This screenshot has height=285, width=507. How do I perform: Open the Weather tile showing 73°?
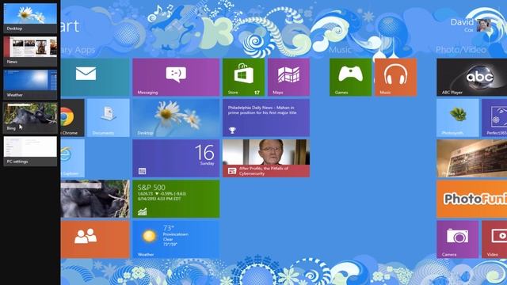(176, 239)
